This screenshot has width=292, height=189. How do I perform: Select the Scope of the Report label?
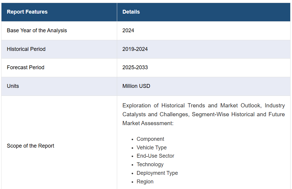pyautogui.click(x=30, y=146)
